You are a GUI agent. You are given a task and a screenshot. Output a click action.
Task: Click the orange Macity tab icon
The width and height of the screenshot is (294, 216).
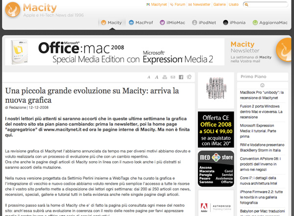(x=103, y=23)
